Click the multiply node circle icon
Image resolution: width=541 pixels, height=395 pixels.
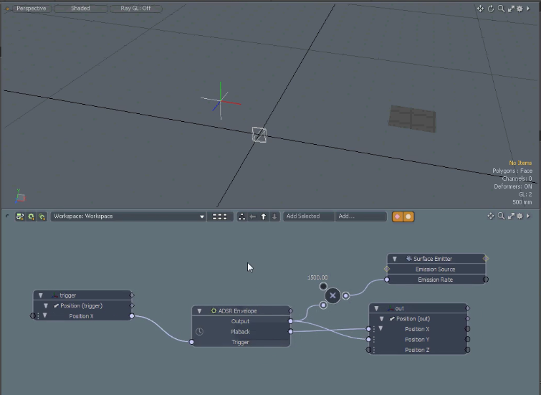pos(332,295)
